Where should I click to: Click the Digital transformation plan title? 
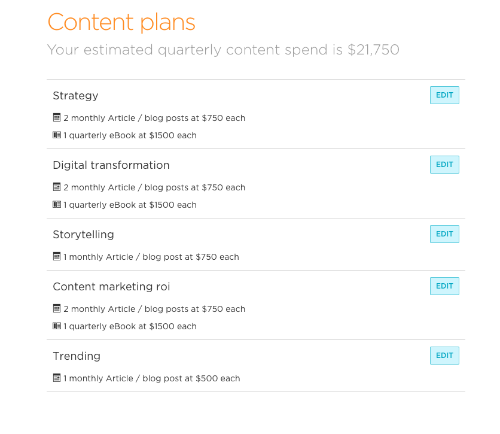pyautogui.click(x=111, y=165)
